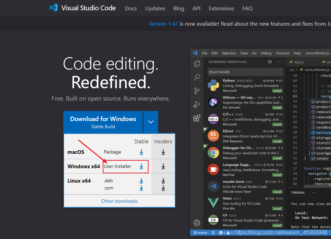The width and height of the screenshot is (331, 239).
Task: Open Explorer icon in editor activity bar
Action: [x=197, y=64]
